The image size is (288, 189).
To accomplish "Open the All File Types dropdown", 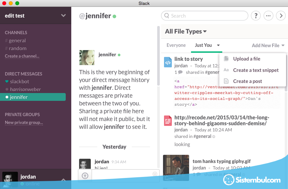I will 186,32.
